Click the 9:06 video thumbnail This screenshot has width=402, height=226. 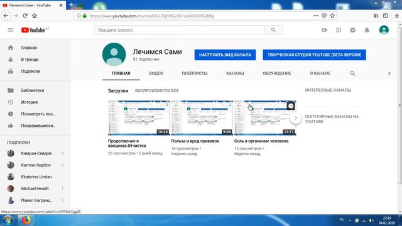coord(202,118)
